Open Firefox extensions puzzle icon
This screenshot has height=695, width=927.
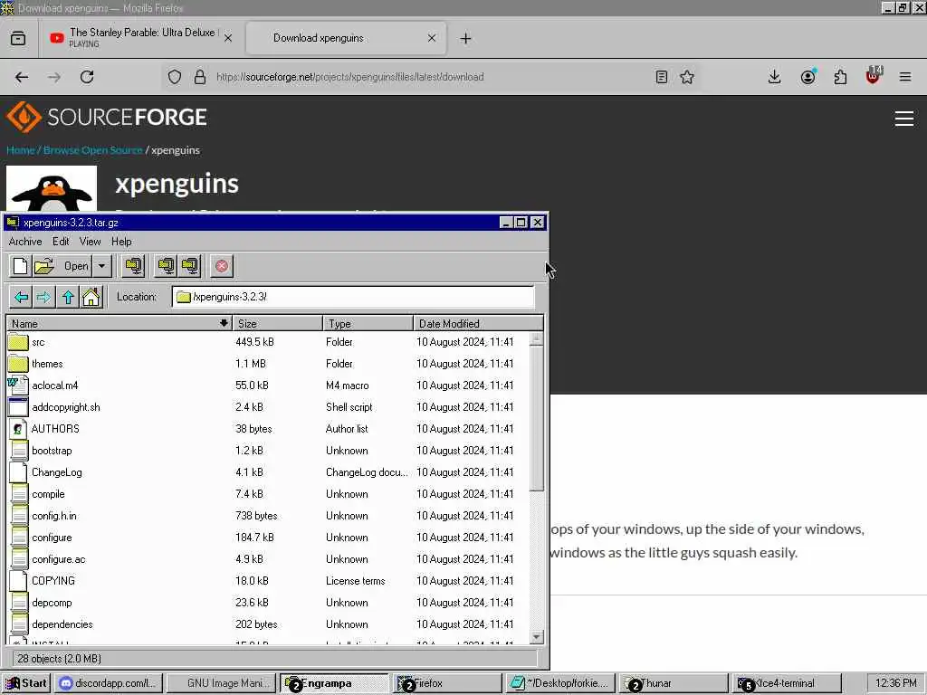(x=840, y=77)
